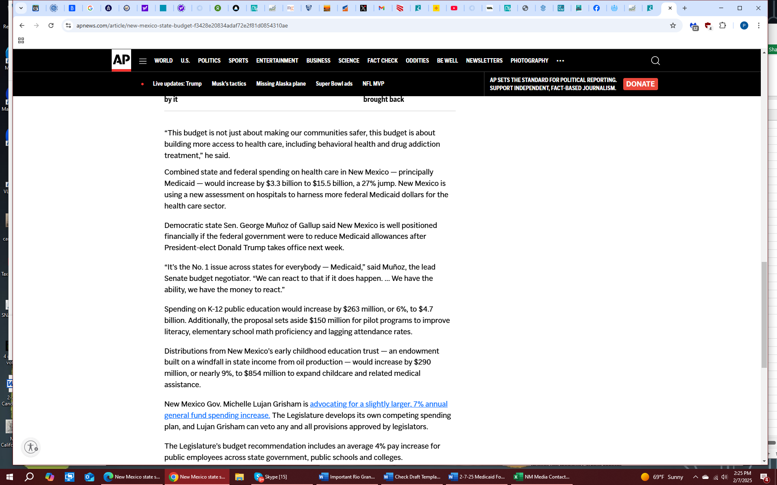Show hidden system tray icons
The image size is (777, 485).
click(695, 477)
